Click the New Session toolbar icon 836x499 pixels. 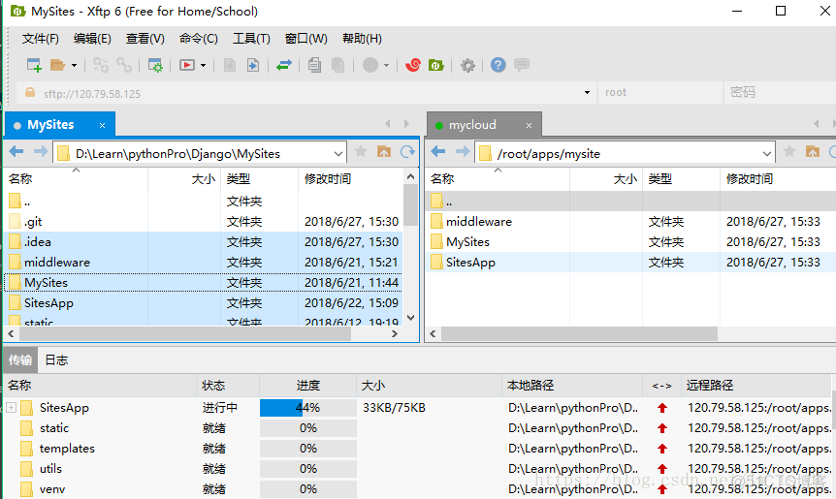coord(34,65)
